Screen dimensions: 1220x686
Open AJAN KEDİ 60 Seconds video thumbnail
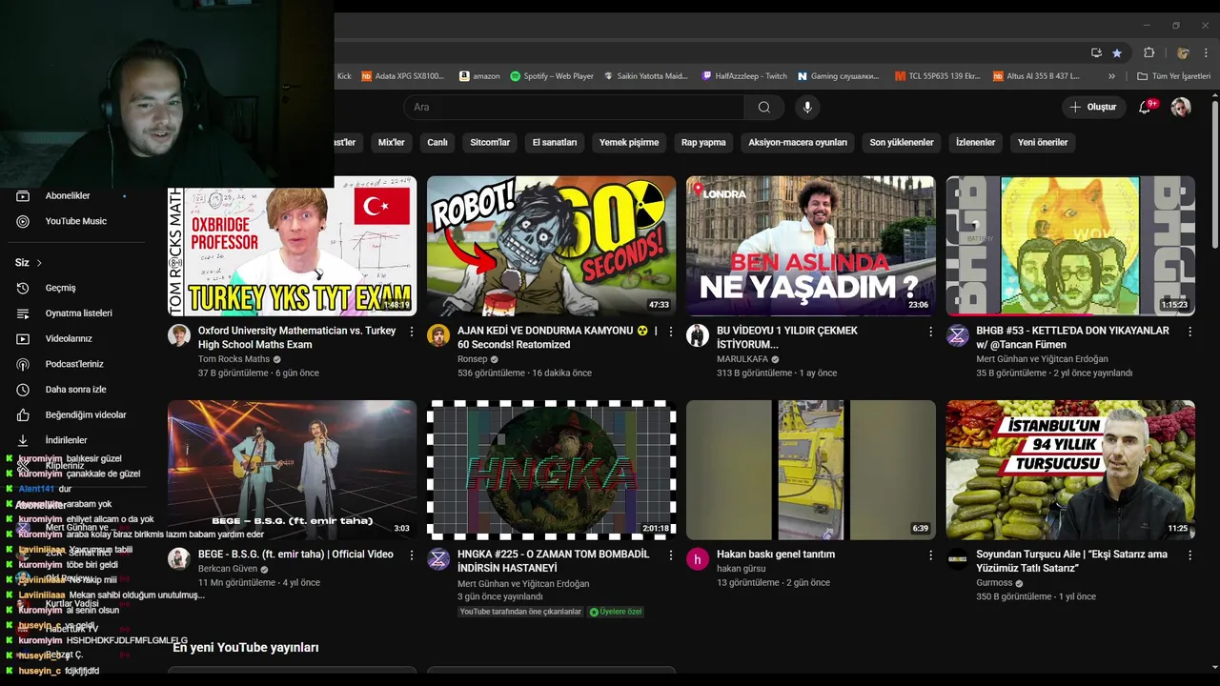(551, 246)
